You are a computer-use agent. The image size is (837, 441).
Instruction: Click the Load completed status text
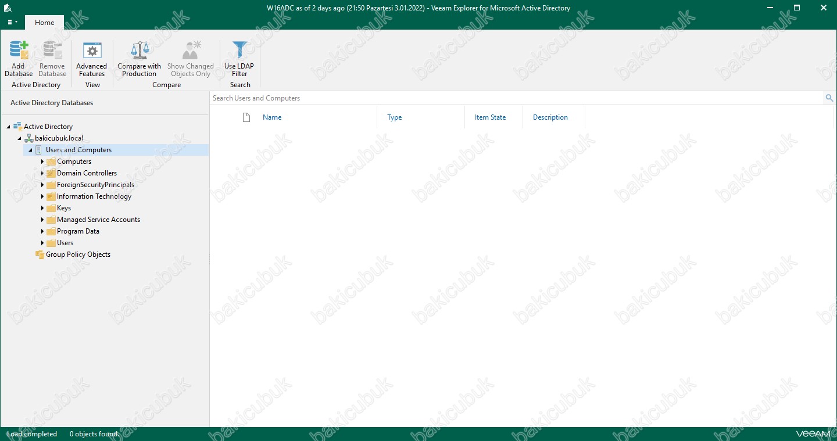[x=32, y=434]
